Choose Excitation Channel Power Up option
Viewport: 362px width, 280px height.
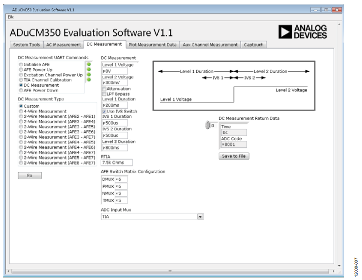click(21, 75)
